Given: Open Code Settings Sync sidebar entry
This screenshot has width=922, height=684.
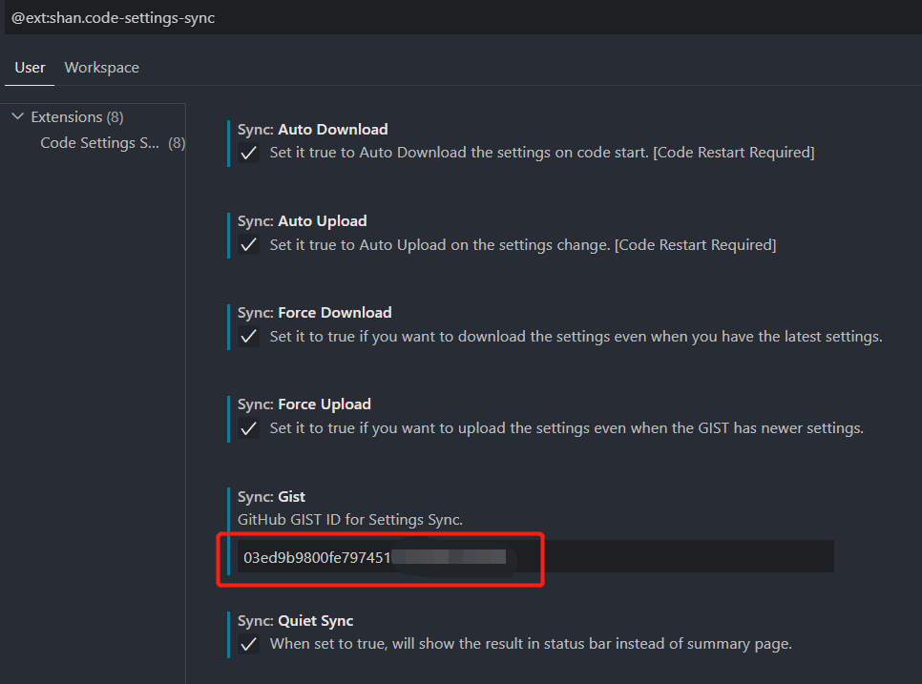Looking at the screenshot, I should pyautogui.click(x=100, y=142).
